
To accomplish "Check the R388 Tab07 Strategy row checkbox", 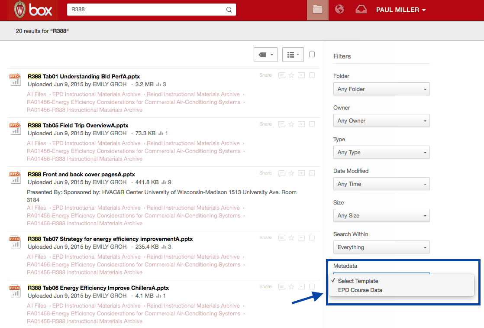I will click(312, 237).
